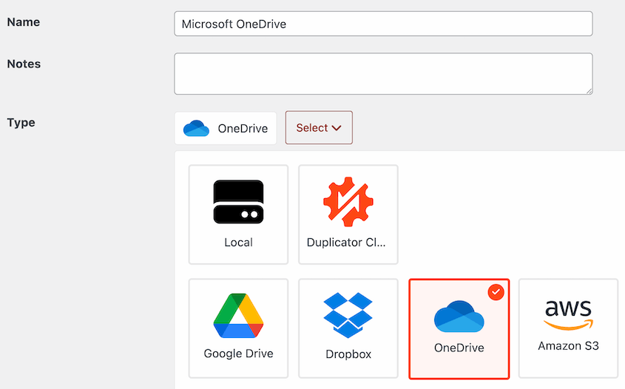625x389 pixels.
Task: Click the Type field label
Action: click(21, 122)
